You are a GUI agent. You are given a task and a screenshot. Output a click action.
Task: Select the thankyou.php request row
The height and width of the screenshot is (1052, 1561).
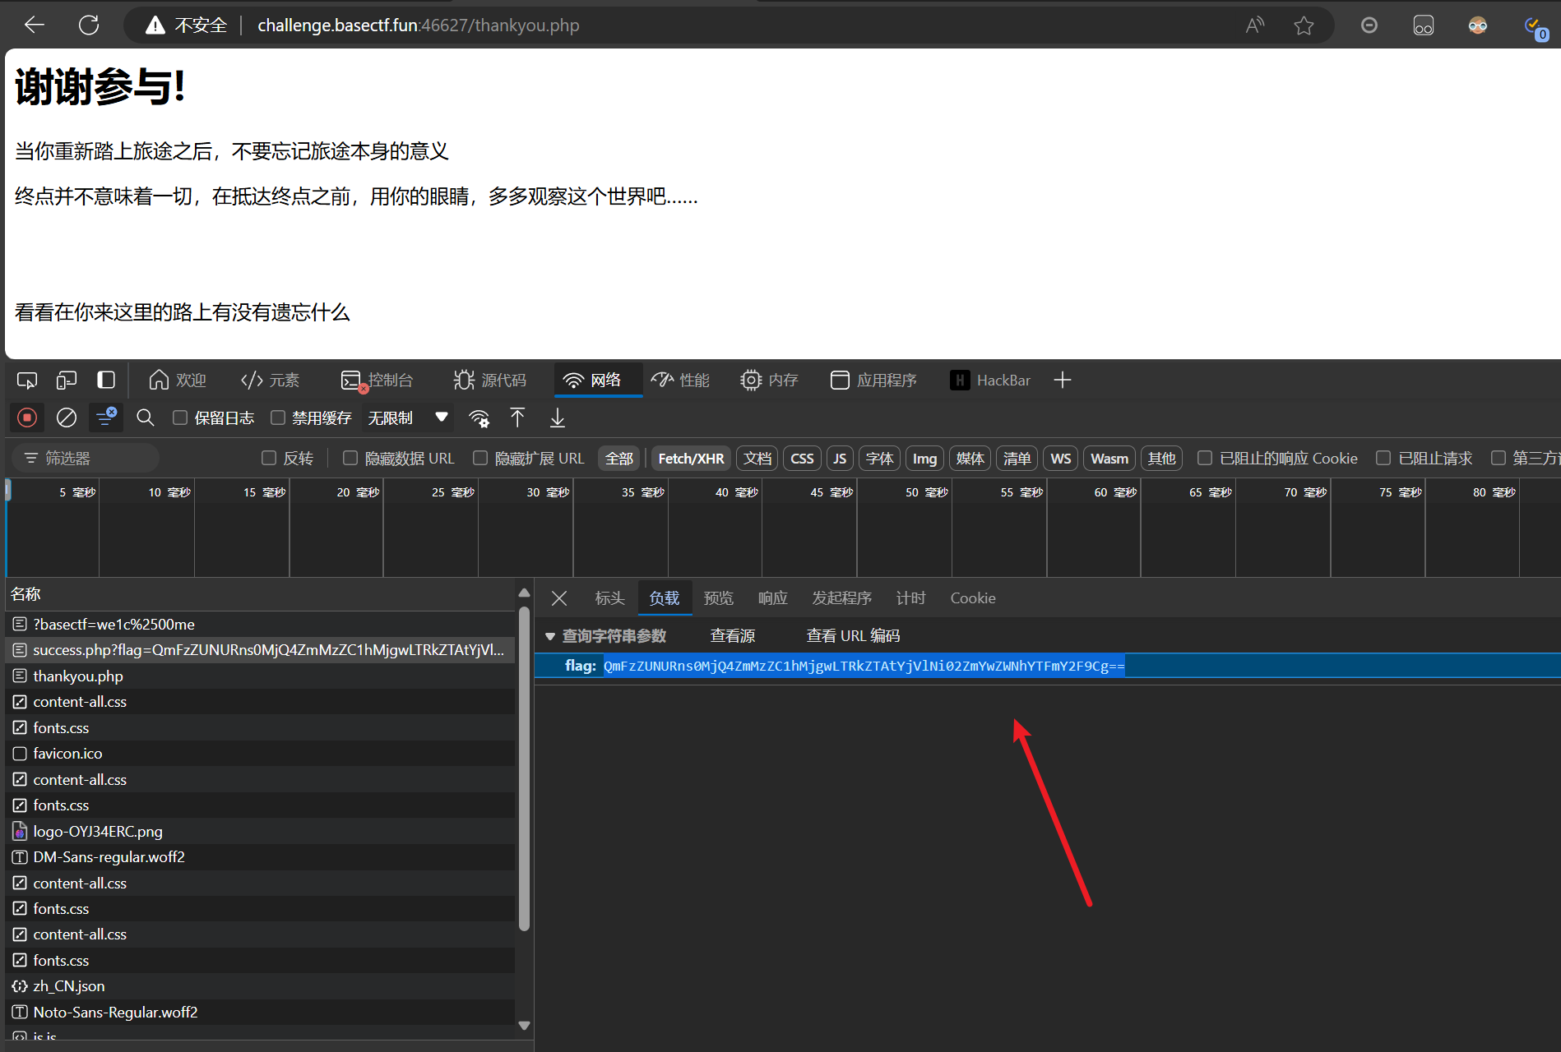tap(261, 676)
